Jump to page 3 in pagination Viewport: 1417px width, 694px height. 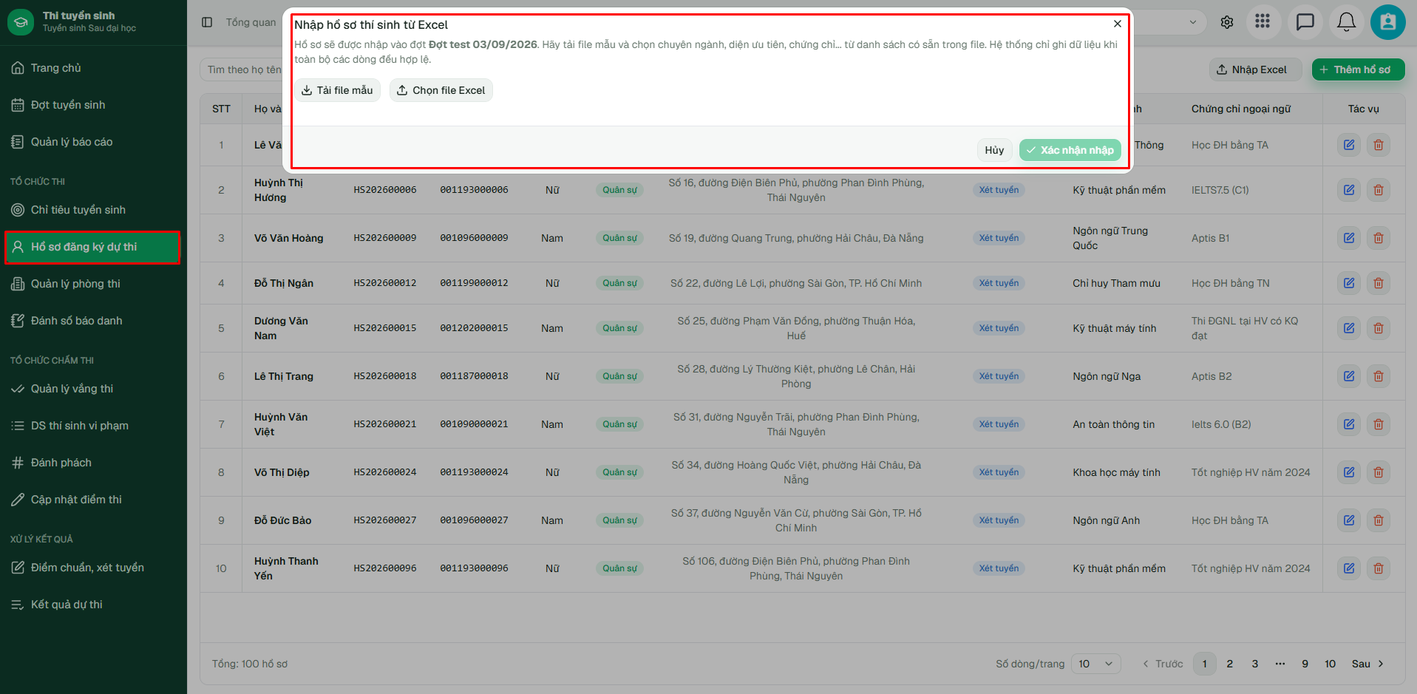[x=1255, y=664]
